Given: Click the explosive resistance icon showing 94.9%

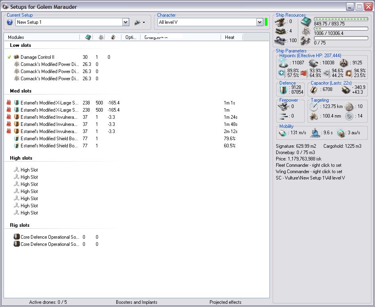Looking at the screenshot, I should pyautogui.click(x=349, y=73).
